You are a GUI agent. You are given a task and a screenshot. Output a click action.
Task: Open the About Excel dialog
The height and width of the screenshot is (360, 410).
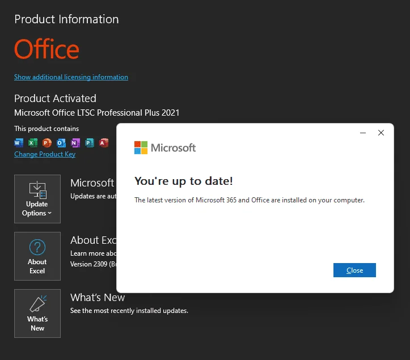point(37,256)
